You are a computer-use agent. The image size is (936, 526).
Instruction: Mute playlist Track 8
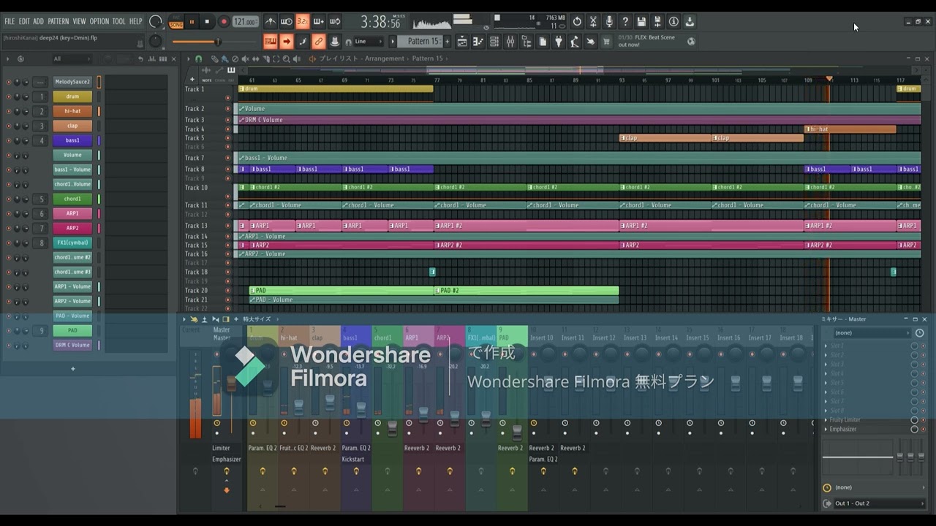[227, 169]
